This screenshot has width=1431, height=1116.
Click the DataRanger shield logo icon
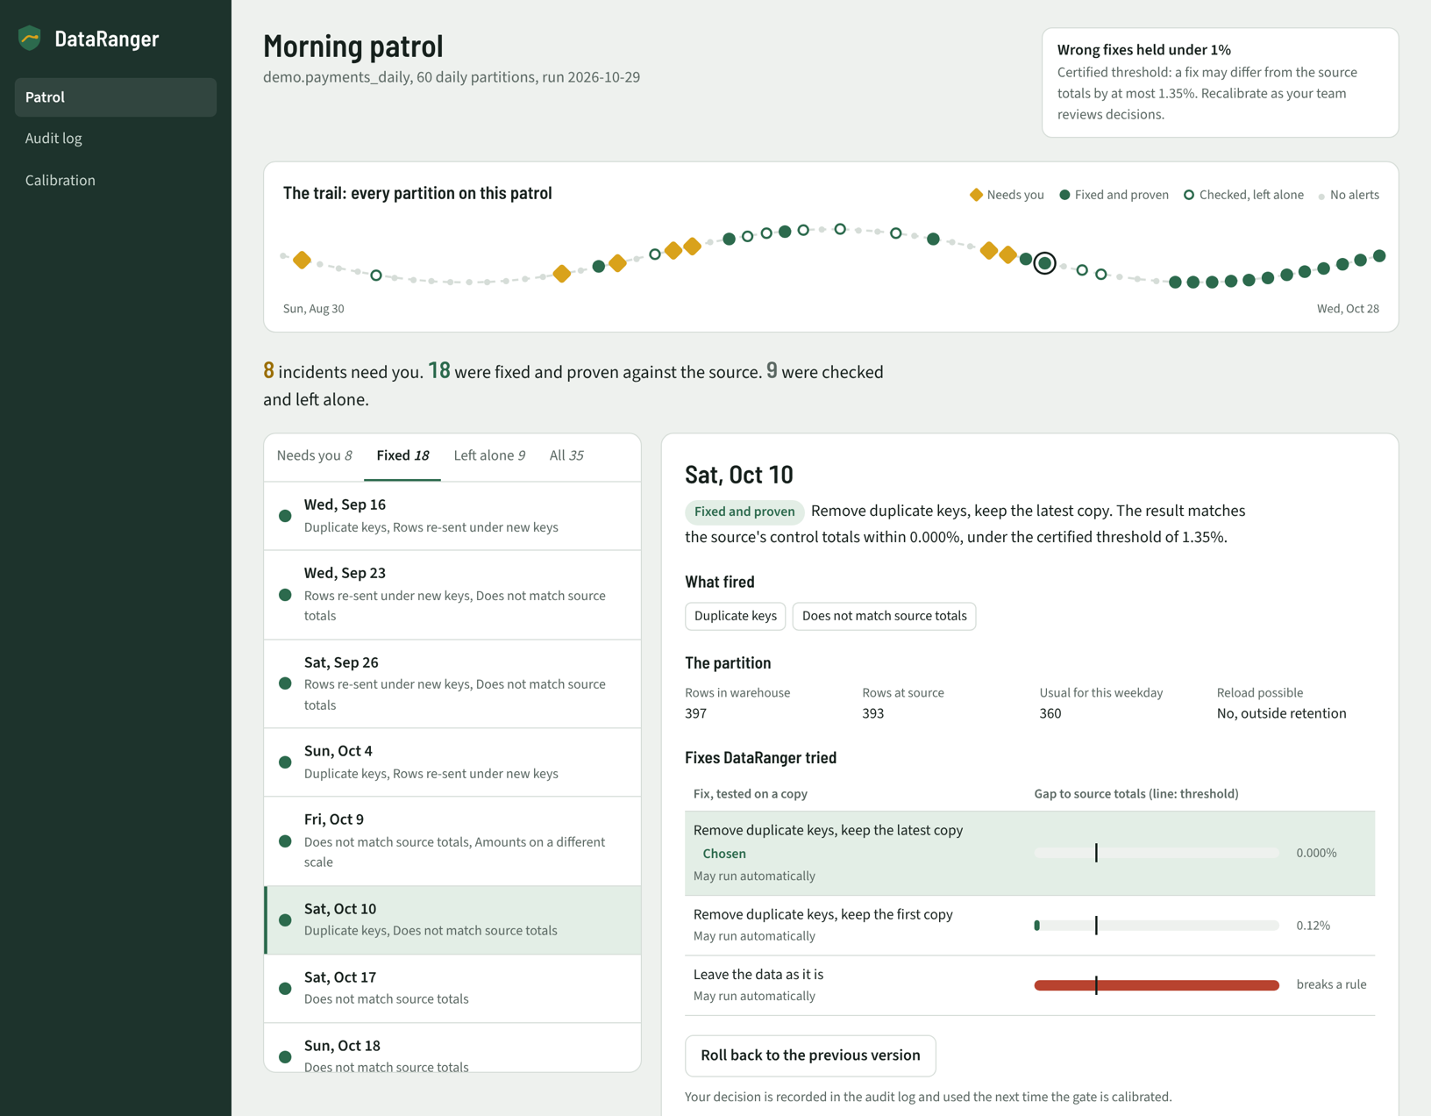30,38
